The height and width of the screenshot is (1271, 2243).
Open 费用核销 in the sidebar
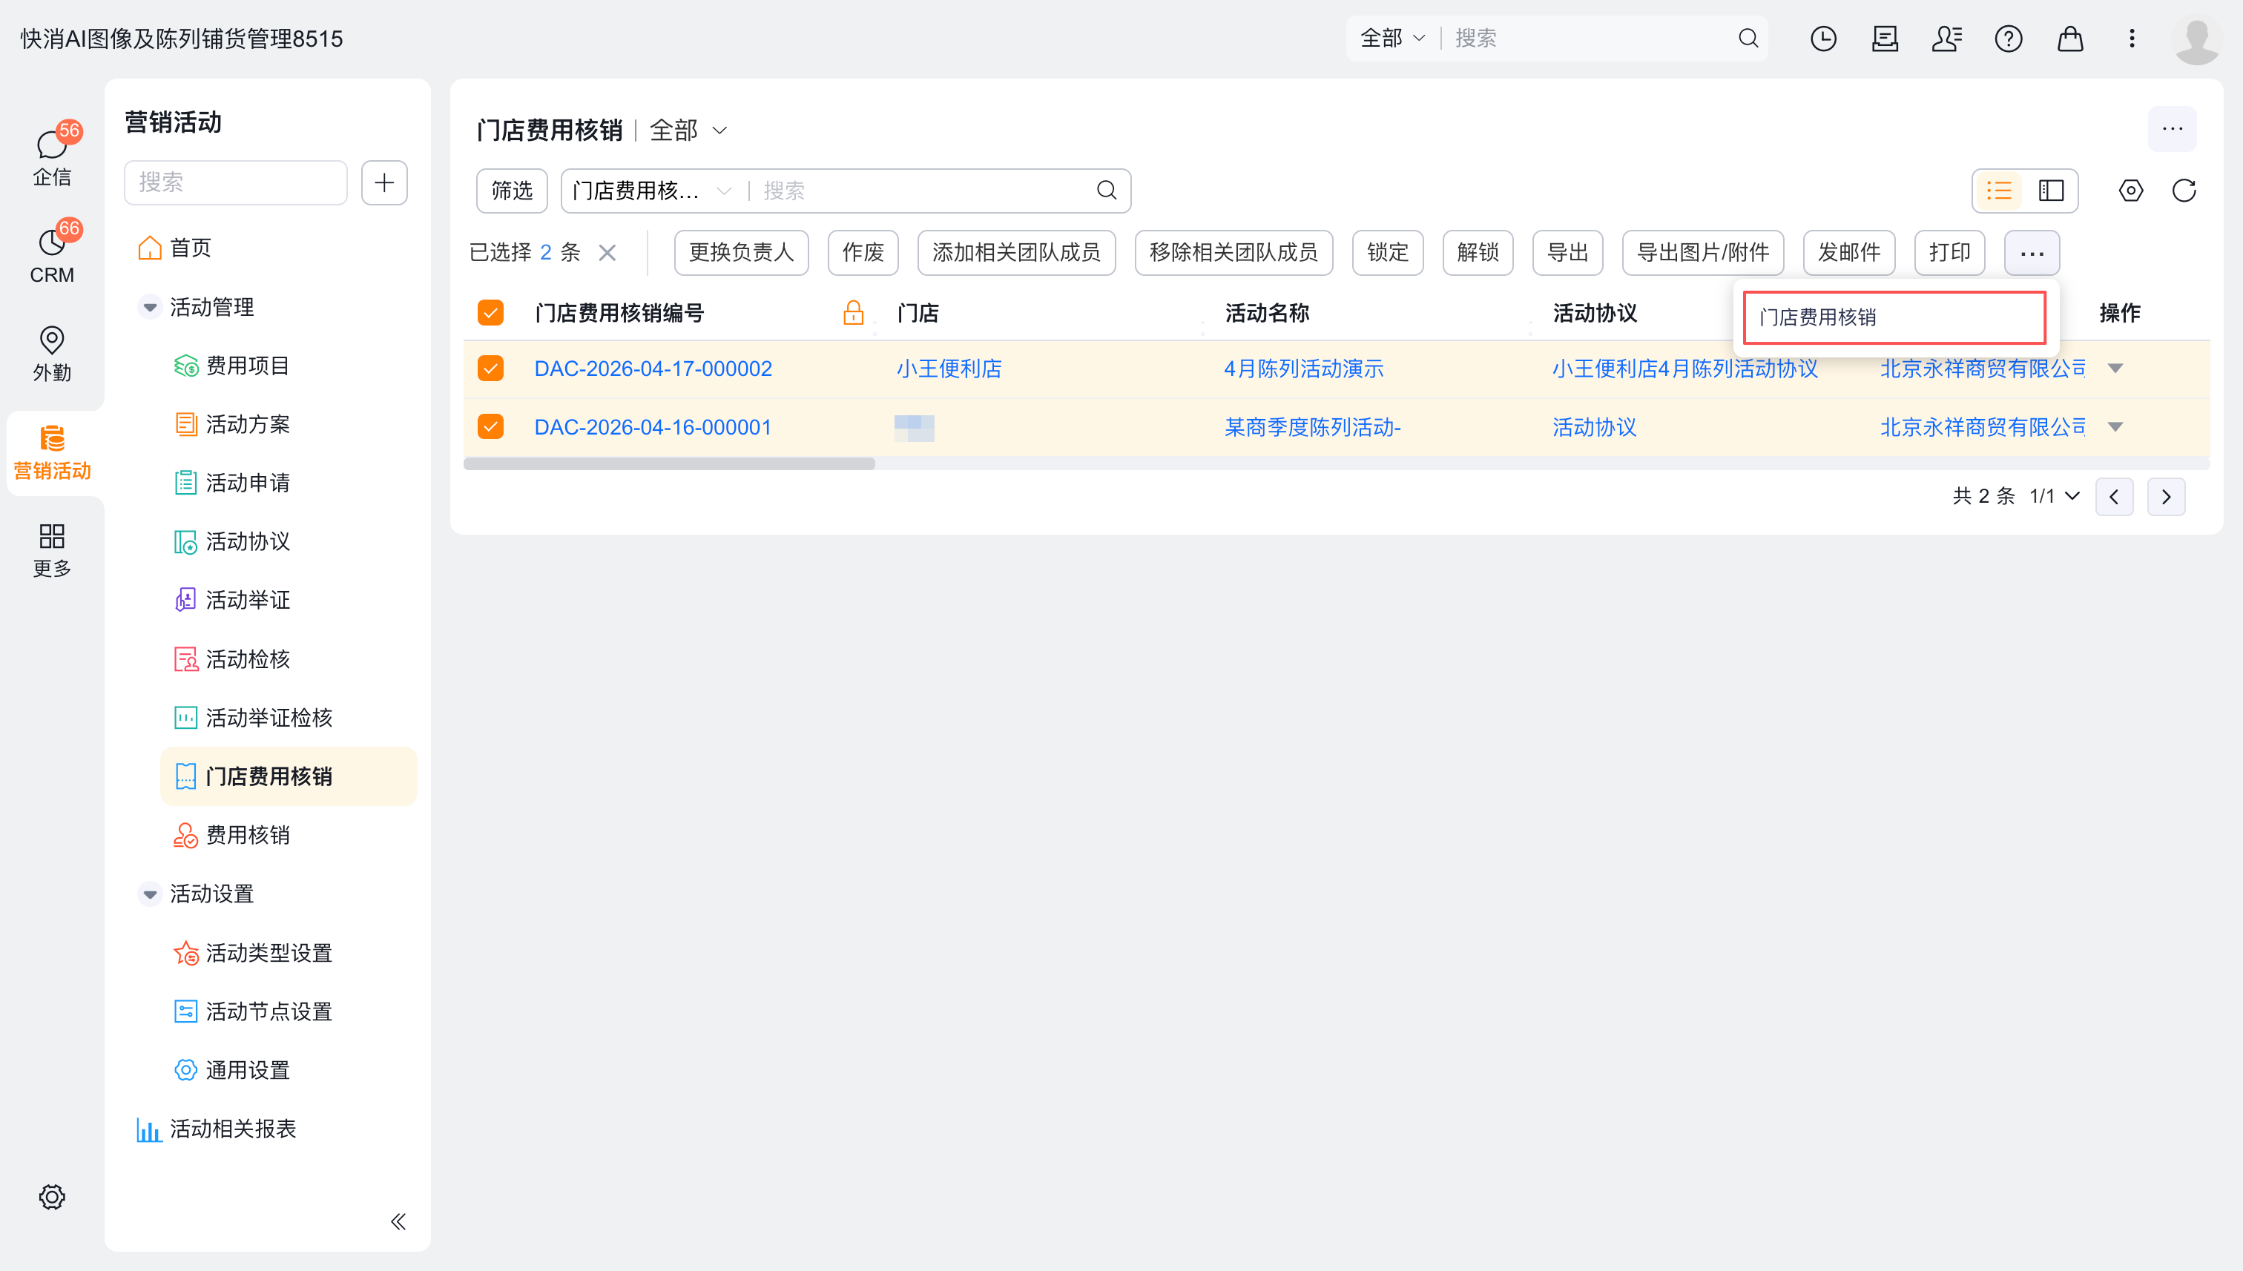click(x=247, y=836)
